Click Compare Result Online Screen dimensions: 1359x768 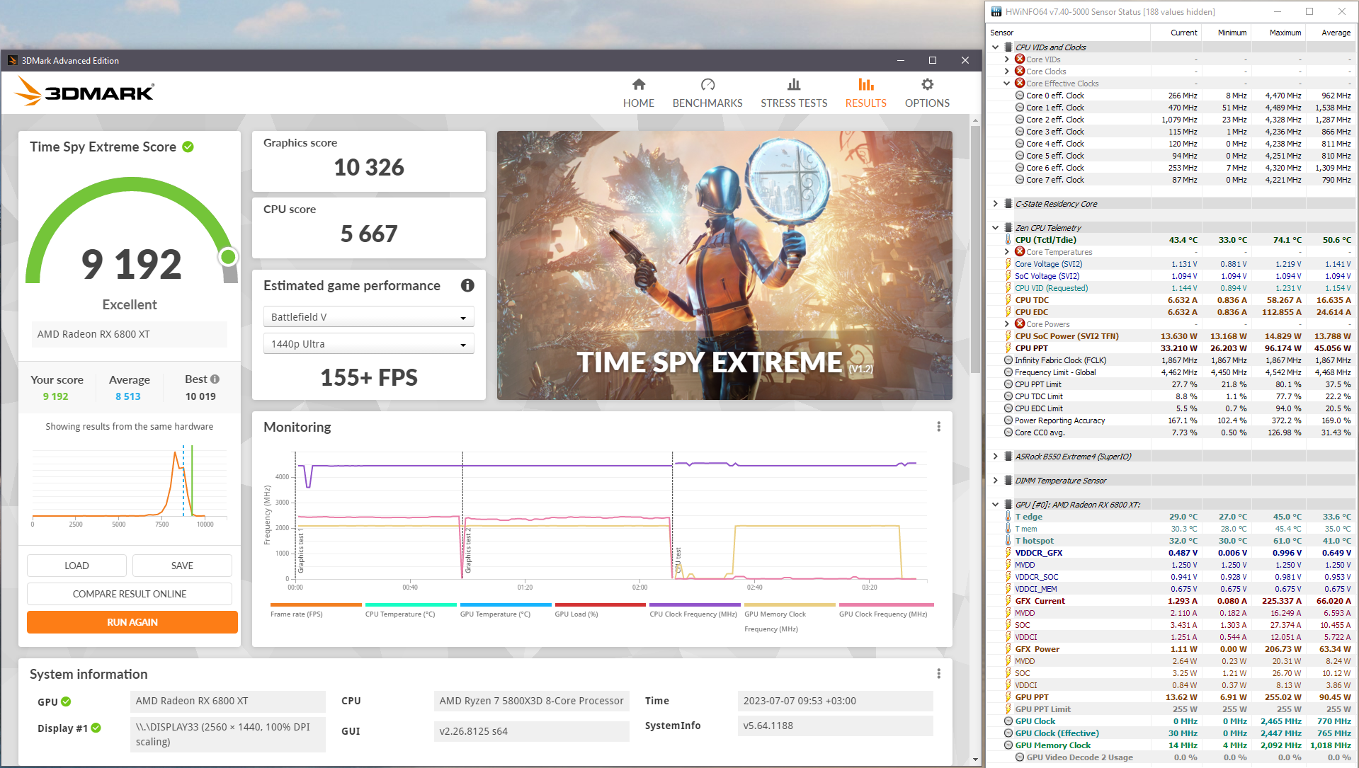[130, 594]
